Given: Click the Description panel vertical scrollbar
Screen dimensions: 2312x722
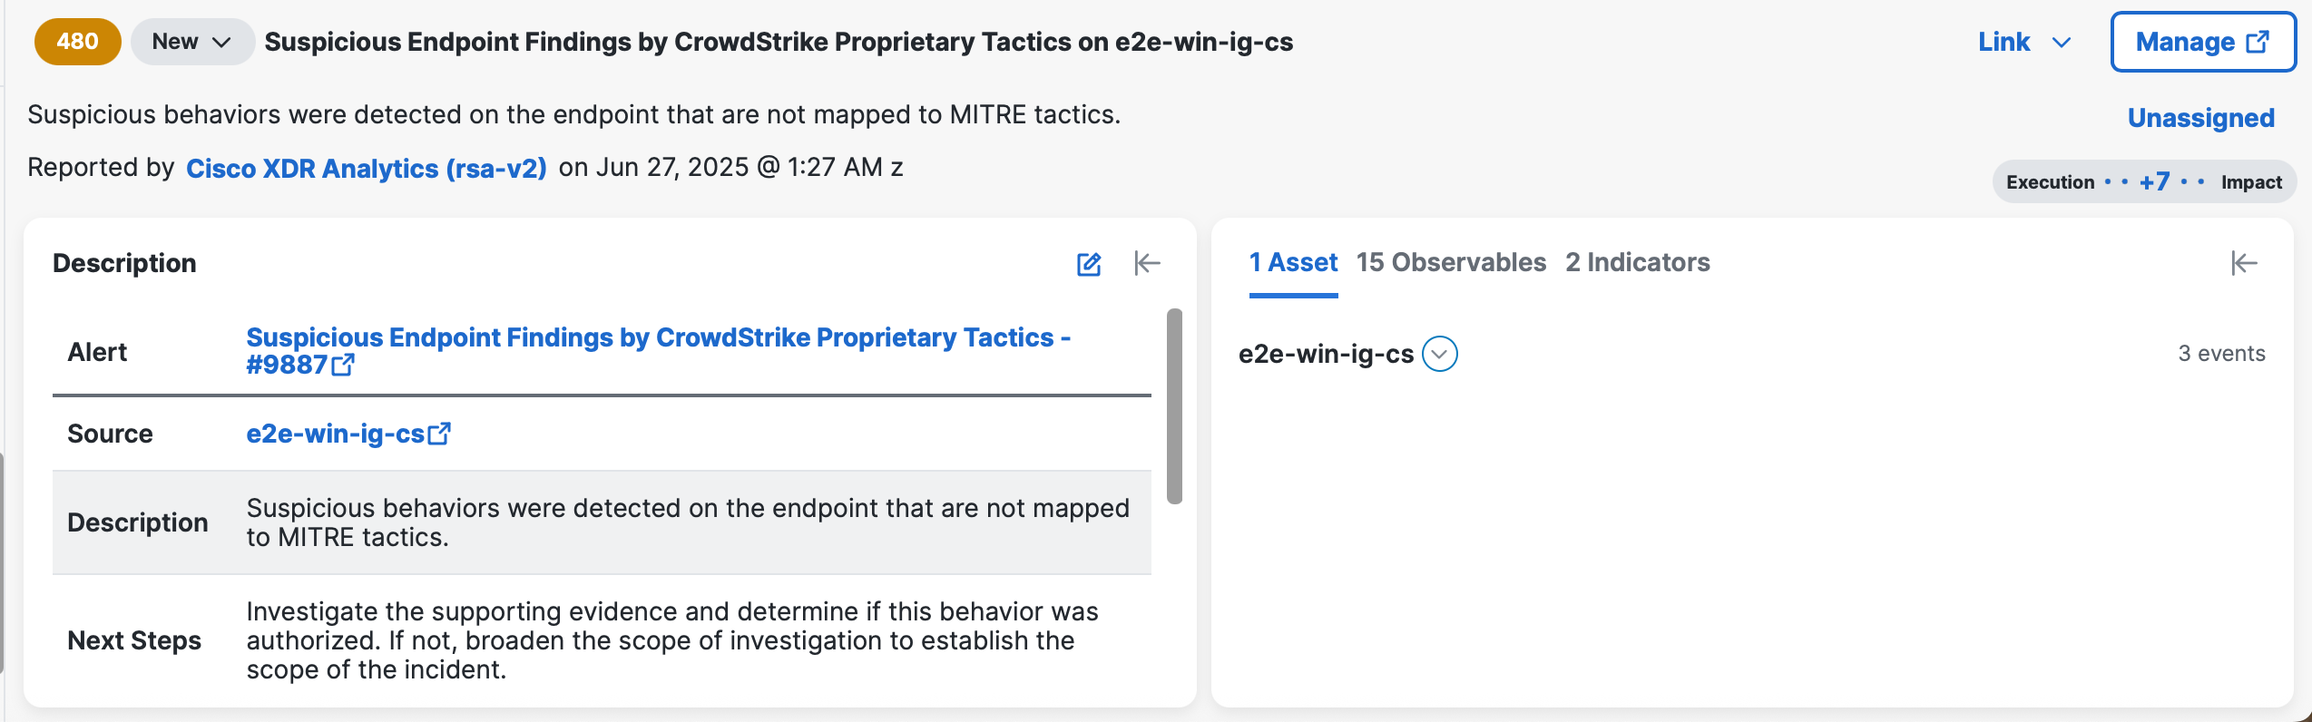Looking at the screenshot, I should pos(1174,406).
